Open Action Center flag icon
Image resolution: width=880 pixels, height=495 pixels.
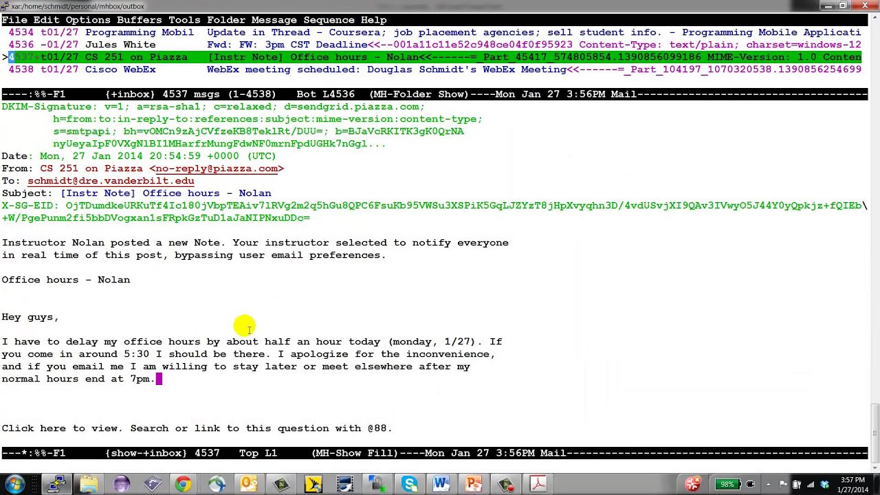[x=783, y=484]
